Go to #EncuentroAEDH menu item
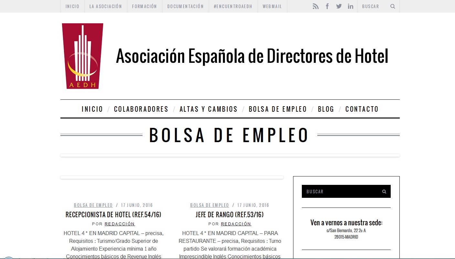Image resolution: width=455 pixels, height=259 pixels. pyautogui.click(x=233, y=6)
